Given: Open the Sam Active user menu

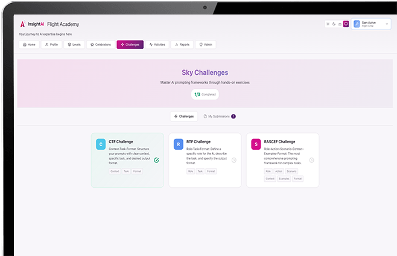Looking at the screenshot, I should (x=367, y=24).
